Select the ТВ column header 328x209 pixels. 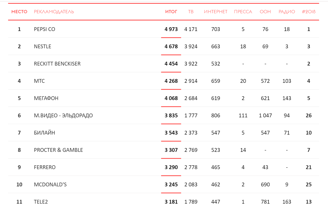pyautogui.click(x=191, y=12)
